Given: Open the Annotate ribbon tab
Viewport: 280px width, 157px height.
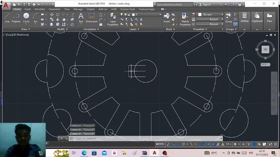Looking at the screenshot, I should [x=40, y=9].
